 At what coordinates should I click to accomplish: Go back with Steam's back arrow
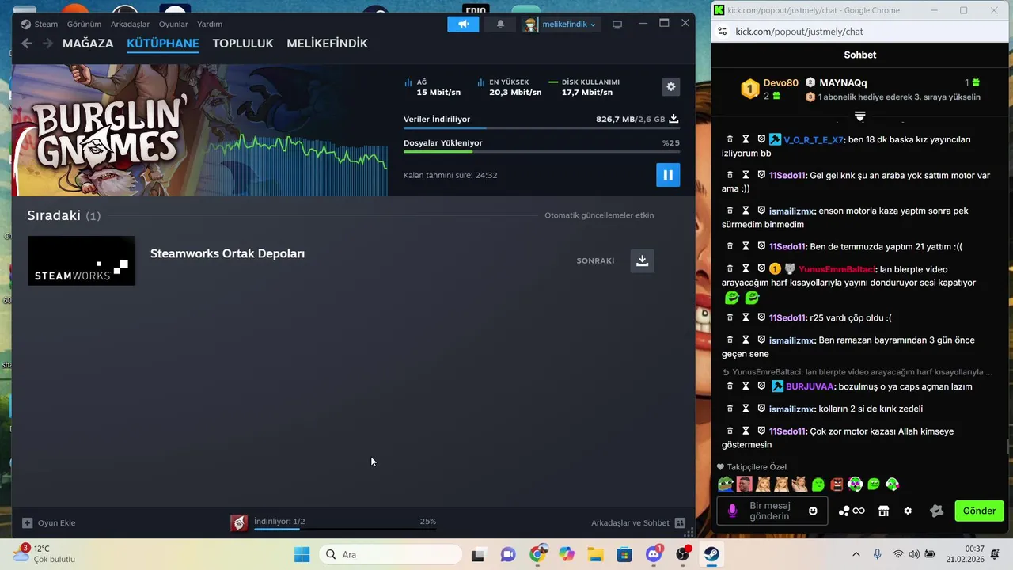coord(27,44)
